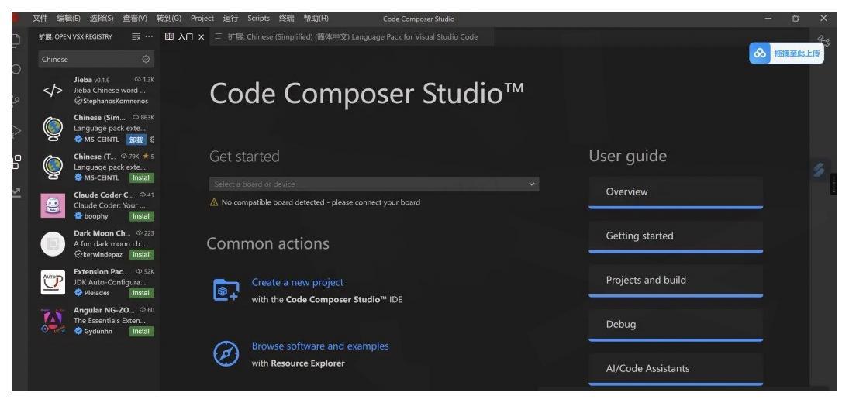Open the Getting started user guide
849x403 pixels.
tap(676, 236)
